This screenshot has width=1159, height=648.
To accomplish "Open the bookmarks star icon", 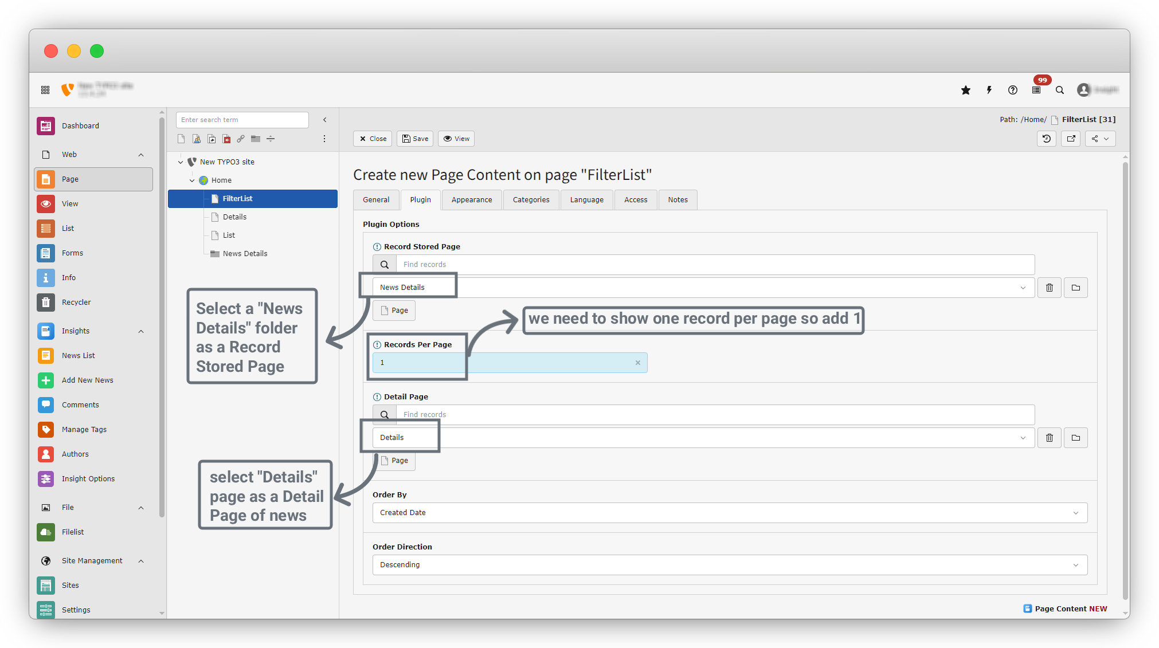I will pos(966,90).
